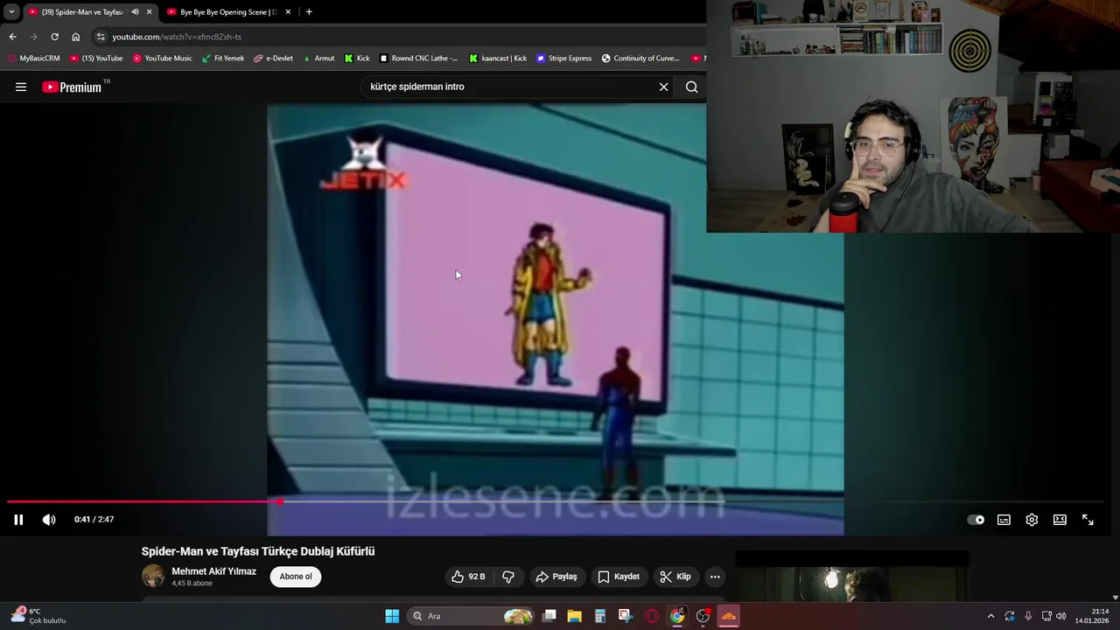Open Armut bookmark
Image resolution: width=1120 pixels, height=630 pixels.
(x=318, y=59)
